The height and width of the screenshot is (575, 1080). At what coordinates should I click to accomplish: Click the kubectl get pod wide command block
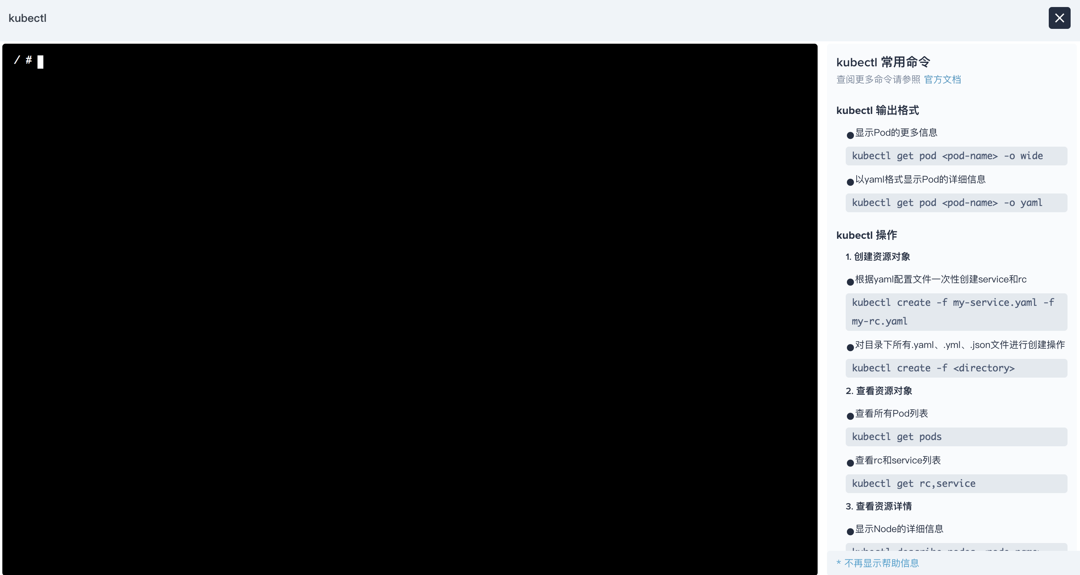click(954, 156)
